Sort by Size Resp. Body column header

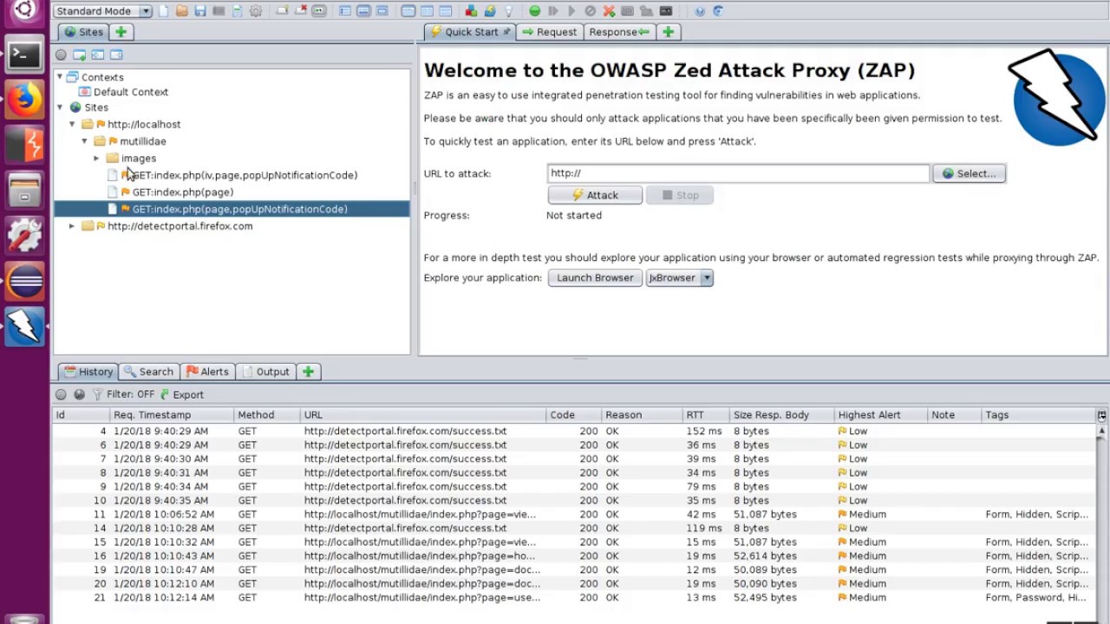click(x=781, y=415)
